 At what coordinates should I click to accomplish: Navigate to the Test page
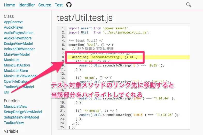pos(59,5)
